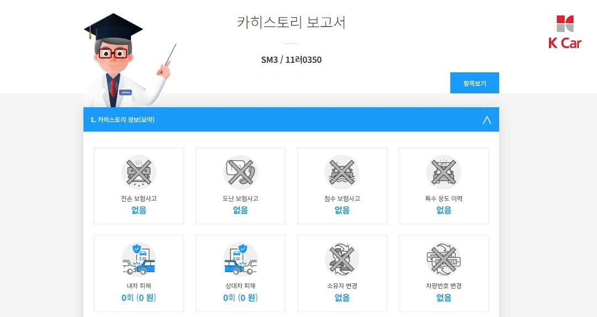The width and height of the screenshot is (597, 317).
Task: Click the 항목보기 button
Action: (474, 83)
